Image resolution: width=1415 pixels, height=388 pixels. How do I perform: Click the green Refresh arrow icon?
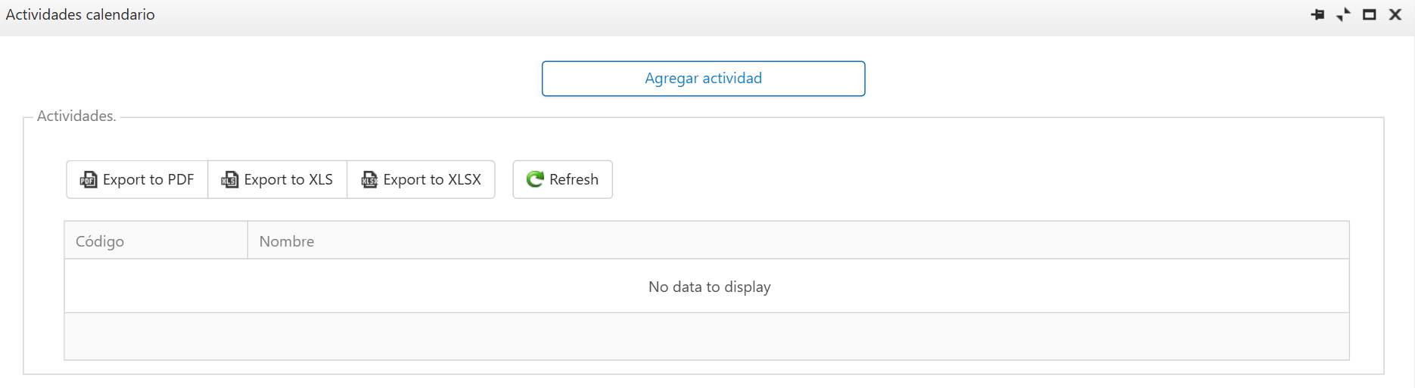(535, 179)
